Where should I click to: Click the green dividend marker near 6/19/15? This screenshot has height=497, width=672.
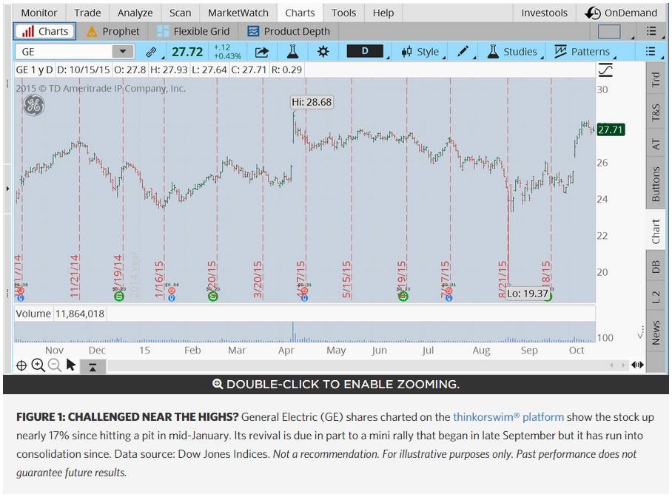pos(403,296)
